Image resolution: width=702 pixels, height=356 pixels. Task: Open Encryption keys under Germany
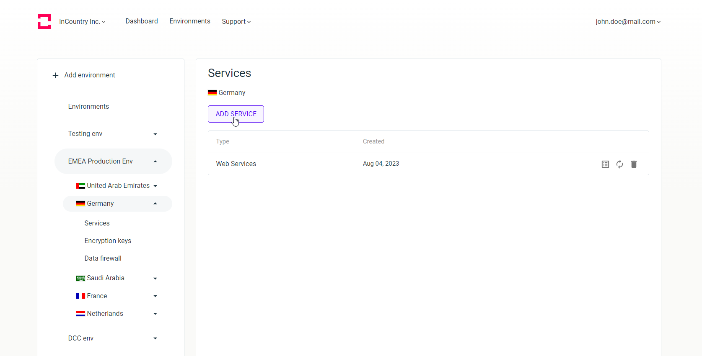tap(108, 241)
